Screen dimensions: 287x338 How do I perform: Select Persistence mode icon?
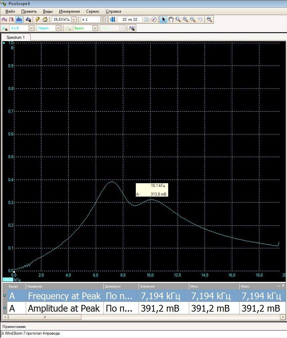pyautogui.click(x=12, y=19)
